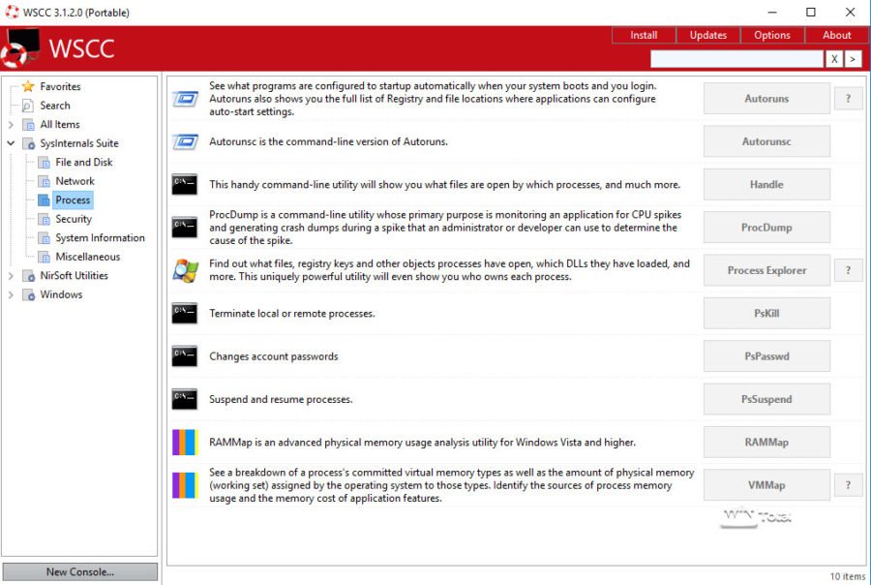This screenshot has height=585, width=871.
Task: Click the ProcDump console icon
Action: pyautogui.click(x=185, y=227)
